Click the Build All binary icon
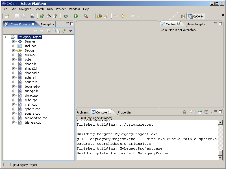Viewport: 226px width, 169px height. coord(32,16)
